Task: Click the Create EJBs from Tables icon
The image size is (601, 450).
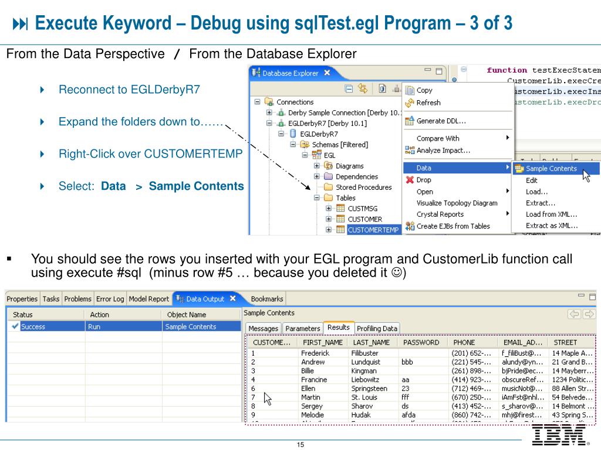Action: point(410,226)
